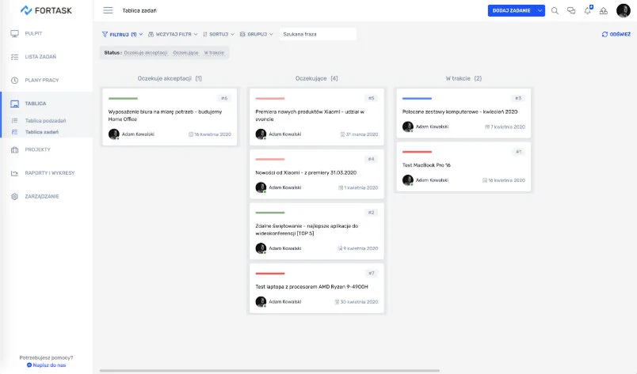The width and height of the screenshot is (637, 374).
Task: Open arrow next to Dodaj zadanie
Action: (x=540, y=10)
